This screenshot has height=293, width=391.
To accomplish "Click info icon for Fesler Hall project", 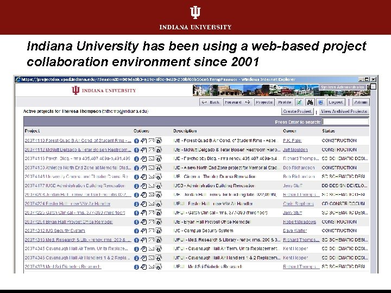I will tap(136, 204).
